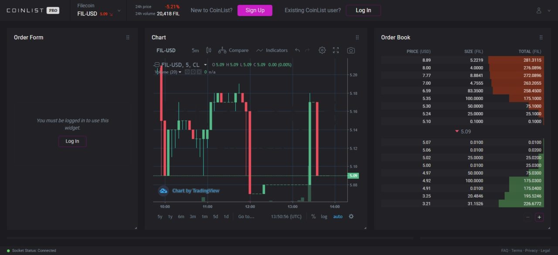Select the 3m chart range
This screenshot has width=558, height=255.
coord(193,216)
